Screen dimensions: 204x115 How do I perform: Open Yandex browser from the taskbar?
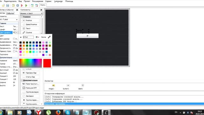[39, 112]
